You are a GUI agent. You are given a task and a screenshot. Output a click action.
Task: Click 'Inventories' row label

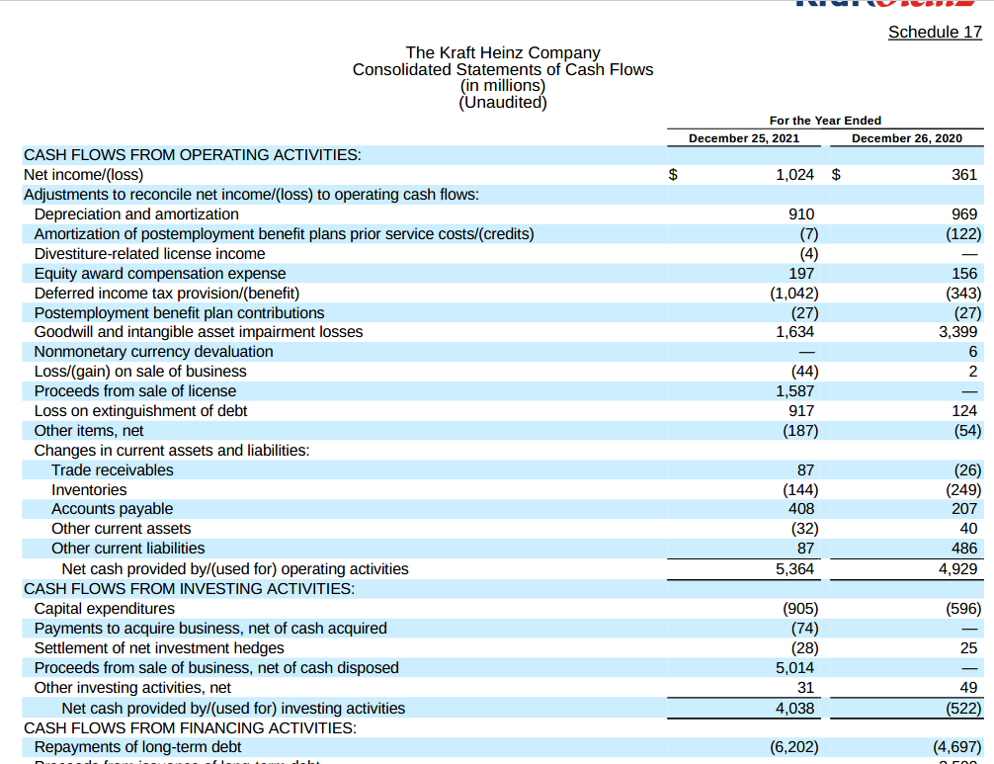point(89,489)
